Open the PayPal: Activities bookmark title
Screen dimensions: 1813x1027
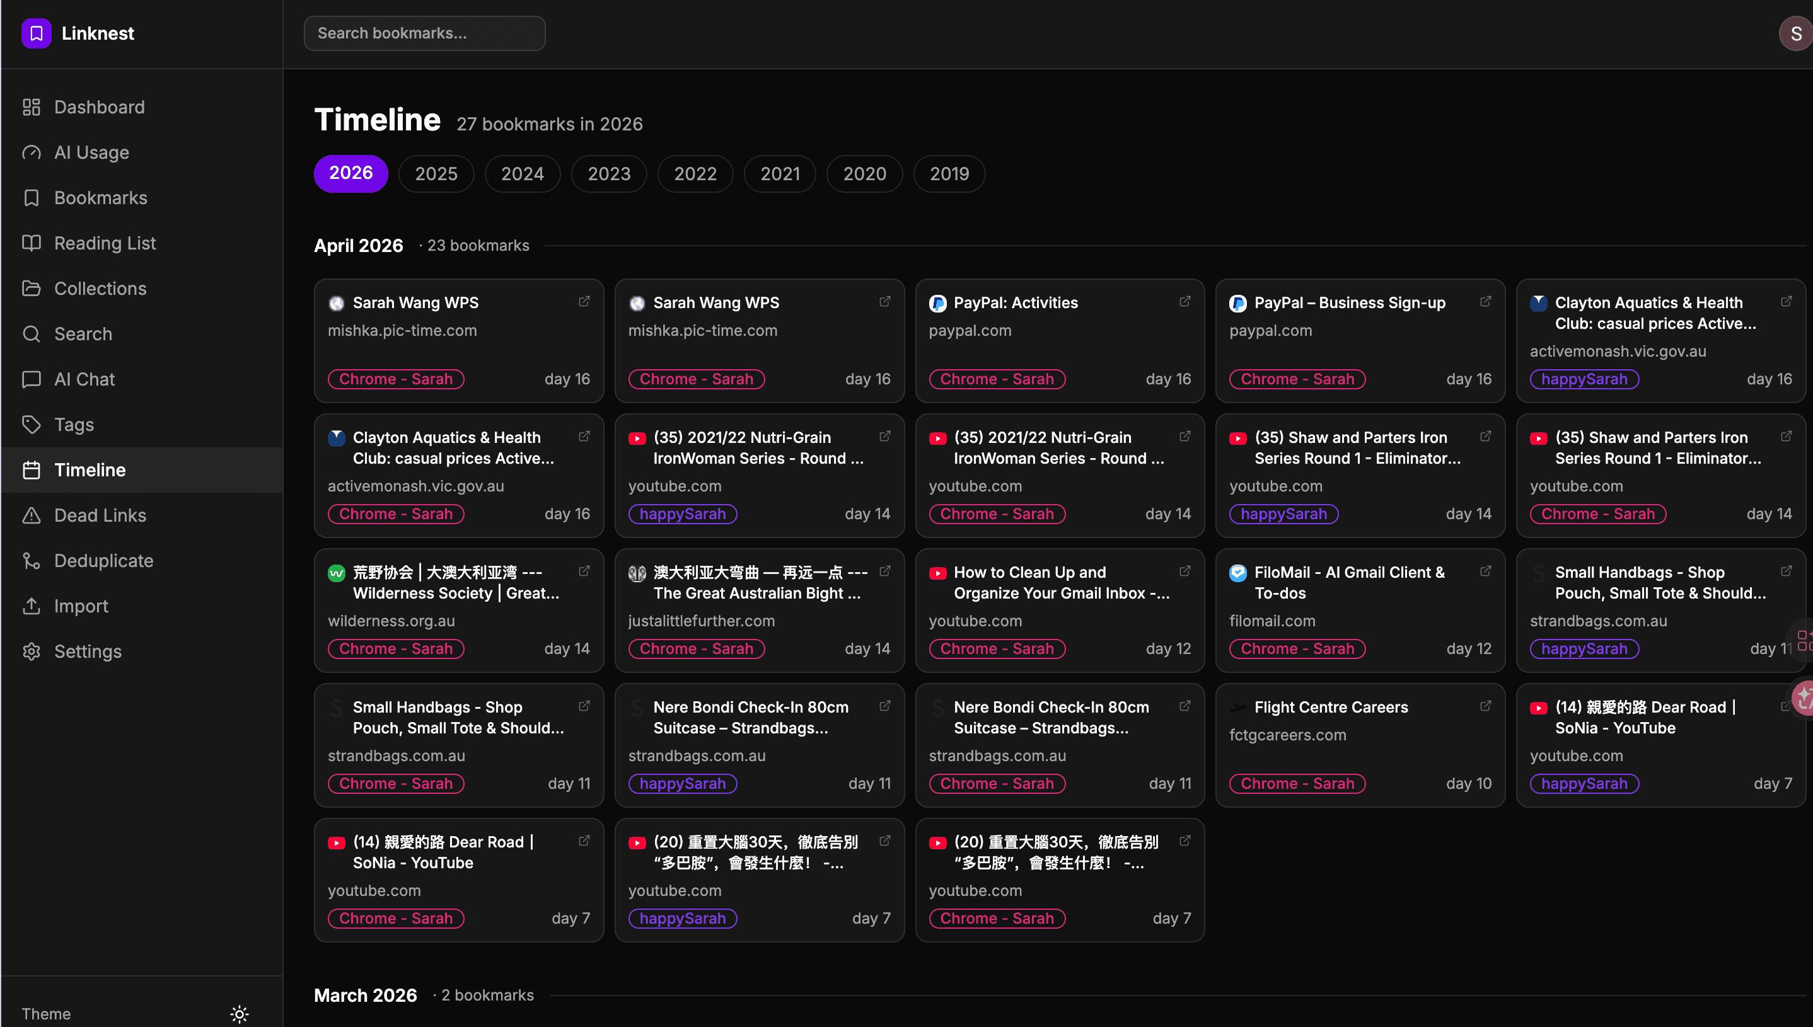1016,302
